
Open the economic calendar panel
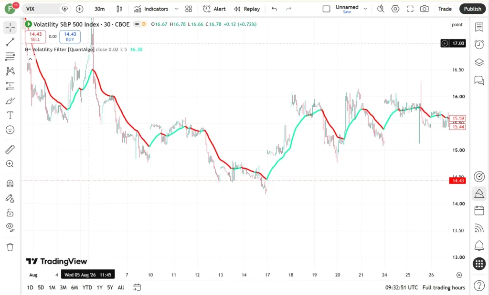(x=479, y=211)
